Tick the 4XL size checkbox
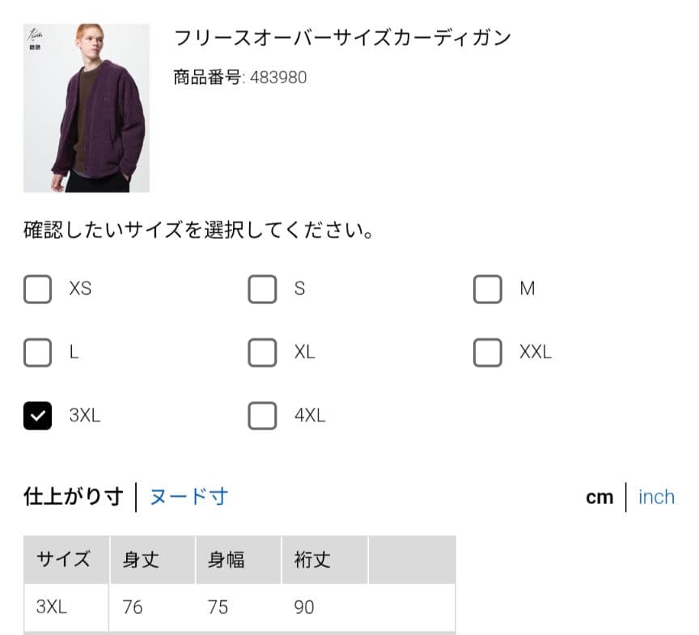Viewport: 699px width, 635px height. (x=262, y=416)
